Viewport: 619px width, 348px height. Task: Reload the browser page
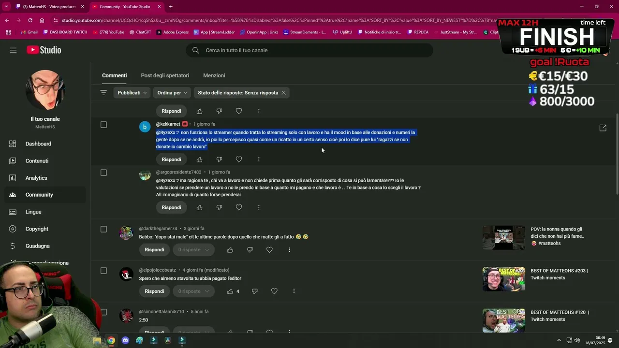tap(30, 20)
